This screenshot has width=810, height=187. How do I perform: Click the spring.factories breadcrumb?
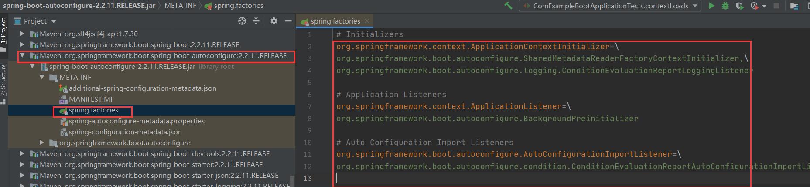233,6
